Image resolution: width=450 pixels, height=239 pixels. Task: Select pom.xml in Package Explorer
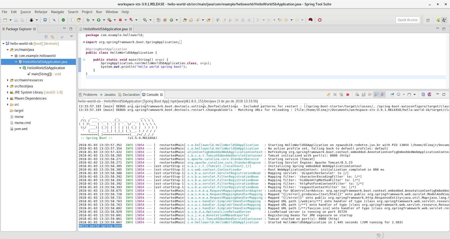[21, 129]
